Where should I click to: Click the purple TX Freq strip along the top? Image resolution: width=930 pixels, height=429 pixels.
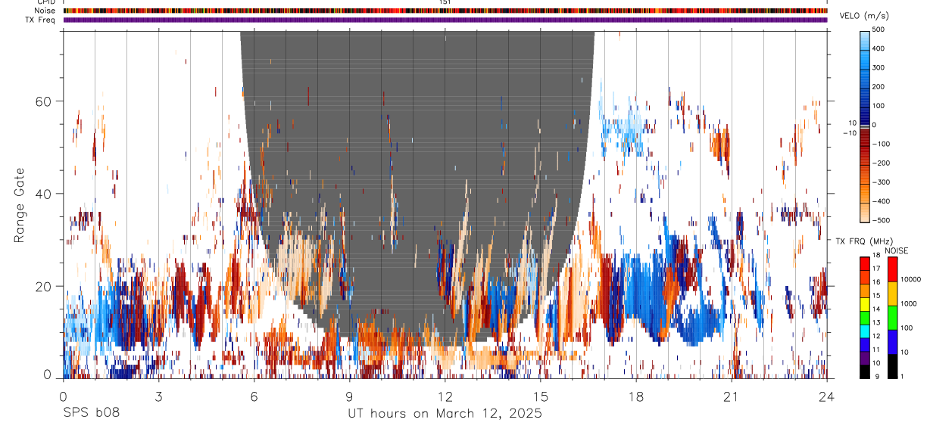[x=445, y=20]
